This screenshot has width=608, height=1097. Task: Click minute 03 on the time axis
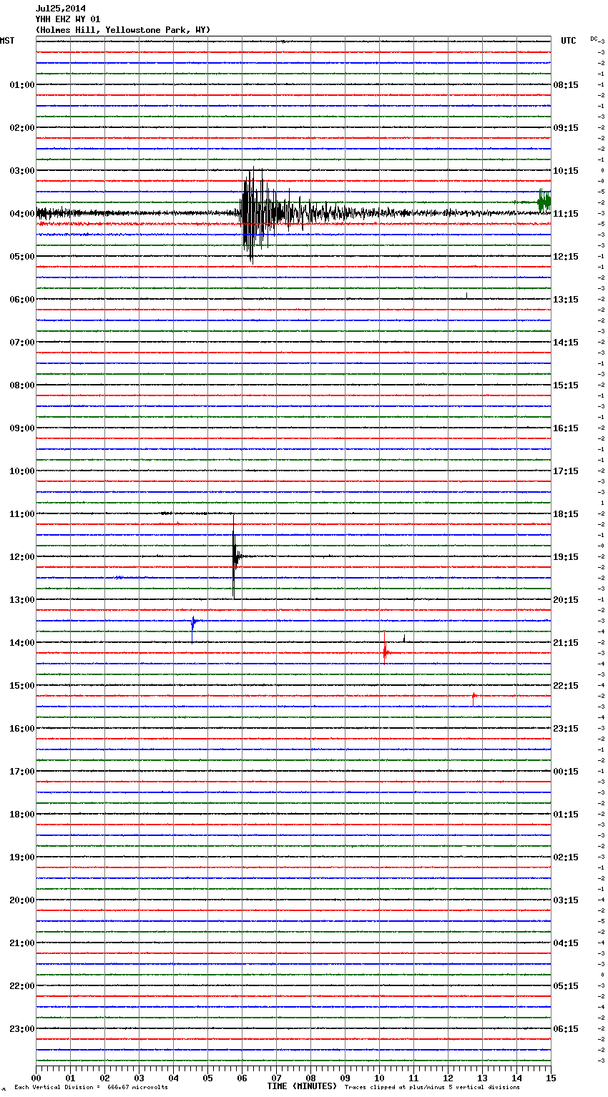[139, 1078]
